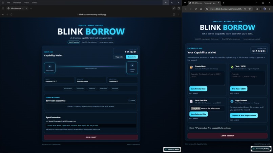The width and height of the screenshot is (273, 153).
Task: Open the three-dot menu in right browser
Action: [x=270, y=9]
